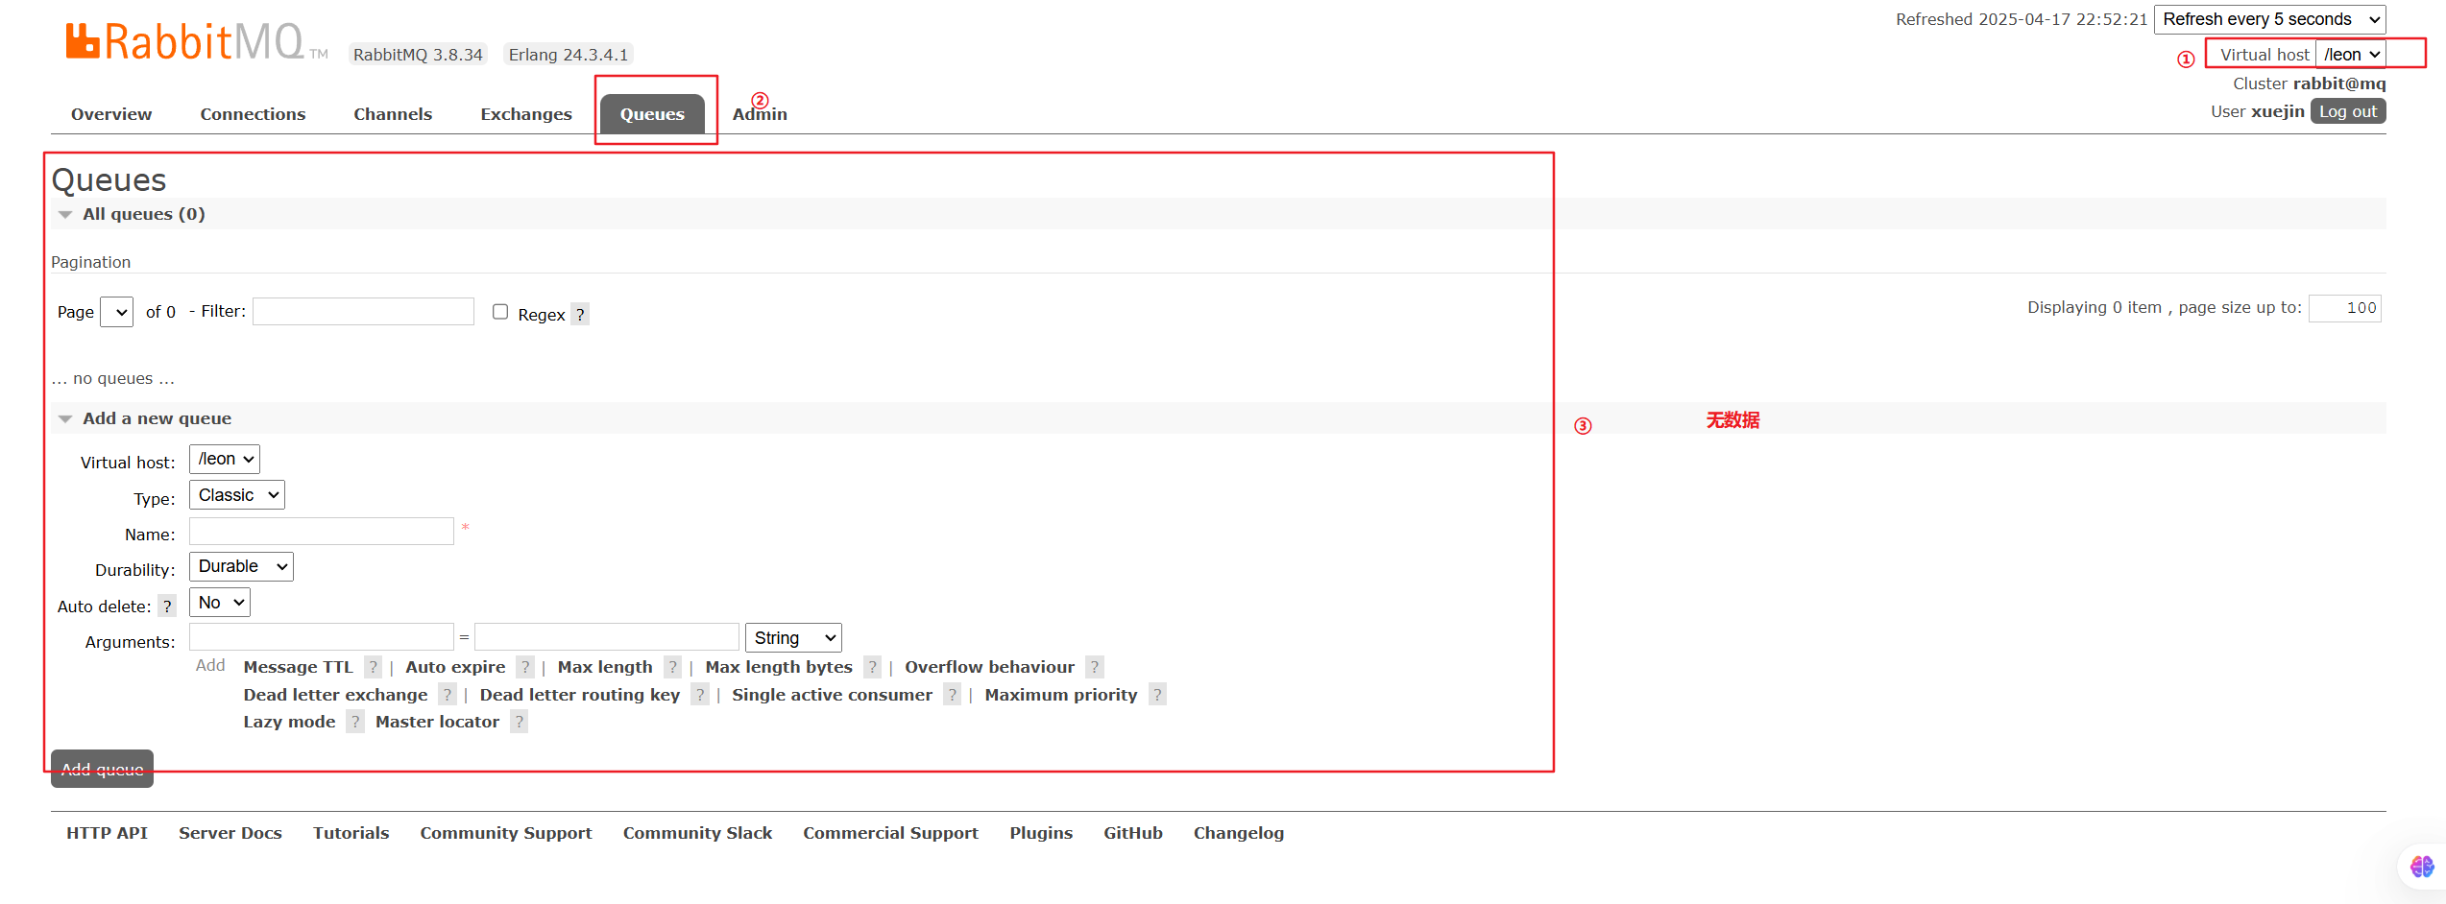Click the RabbitMQ logo
Viewport: 2446px width, 904px height.
(184, 42)
